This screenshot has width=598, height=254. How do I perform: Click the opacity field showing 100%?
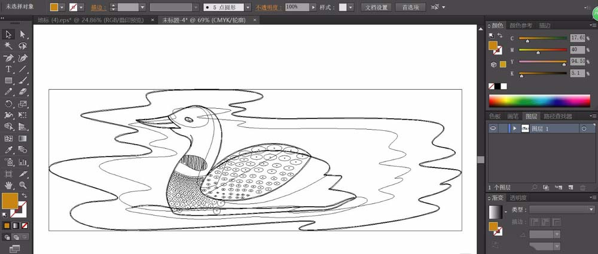[x=297, y=7]
